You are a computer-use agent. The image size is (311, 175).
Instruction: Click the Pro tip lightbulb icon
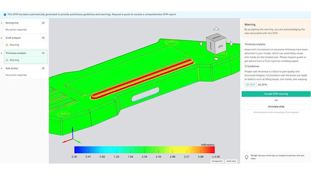(x=247, y=157)
